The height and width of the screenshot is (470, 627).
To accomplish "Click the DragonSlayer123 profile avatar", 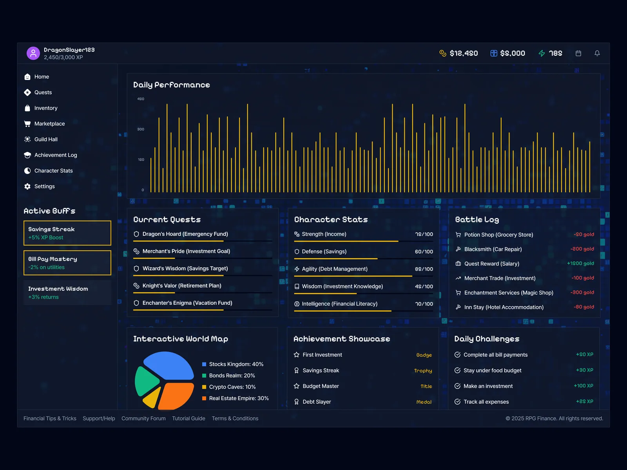I will (33, 53).
